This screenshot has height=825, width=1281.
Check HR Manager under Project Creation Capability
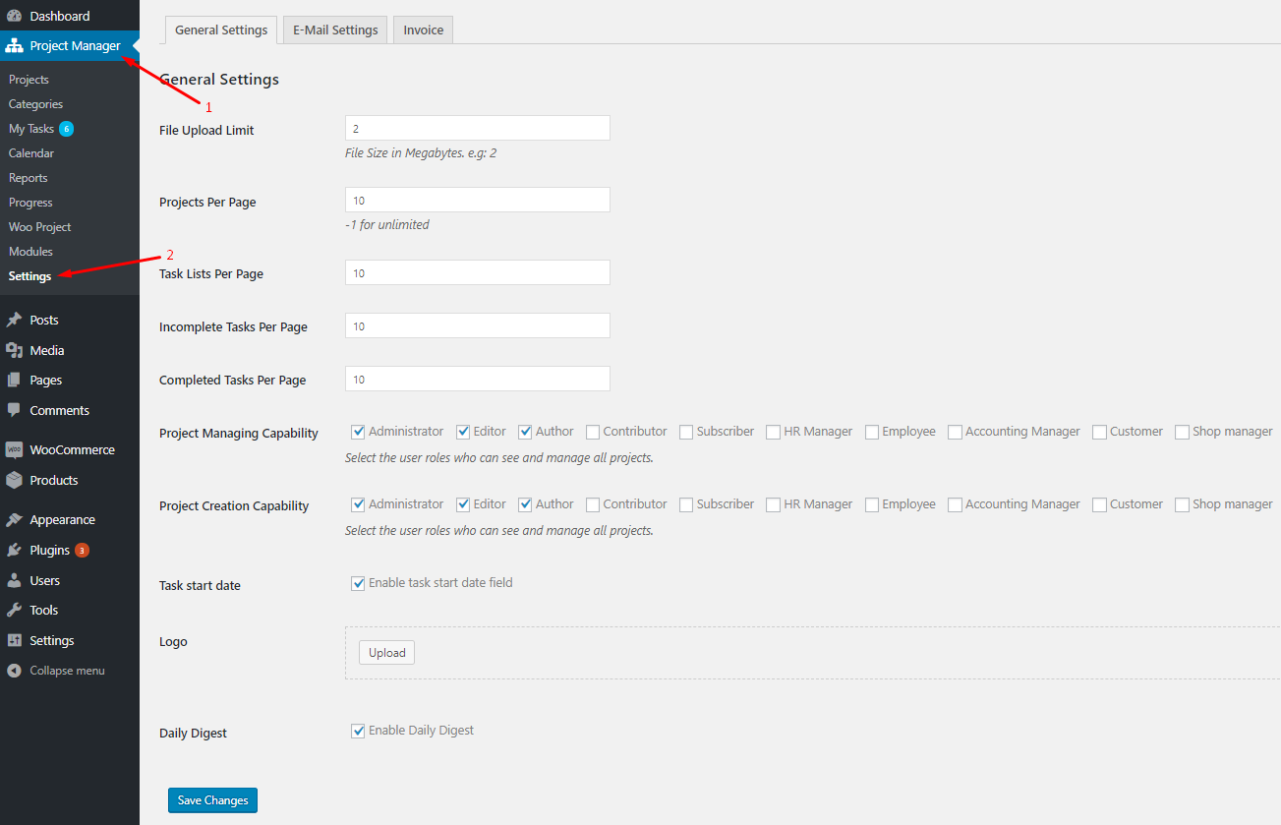click(774, 504)
